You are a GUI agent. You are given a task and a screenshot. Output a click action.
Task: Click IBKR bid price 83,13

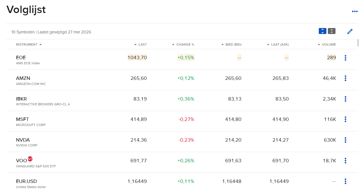235,99
